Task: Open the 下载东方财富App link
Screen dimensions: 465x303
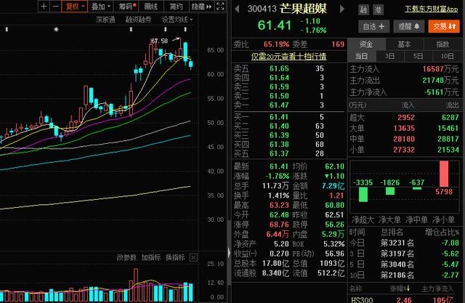Action: pos(431,9)
